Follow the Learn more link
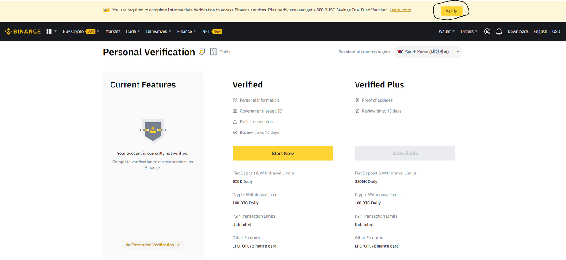 (400, 10)
